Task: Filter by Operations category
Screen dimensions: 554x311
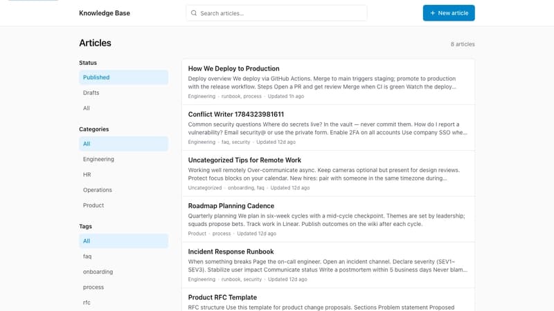Action: (x=124, y=190)
